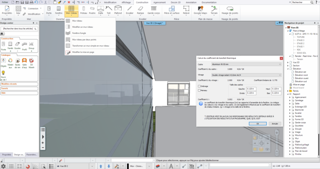The width and height of the screenshot is (320, 169).
Task: Open 3D Warehouse catalogue icon
Action: click(x=31, y=63)
